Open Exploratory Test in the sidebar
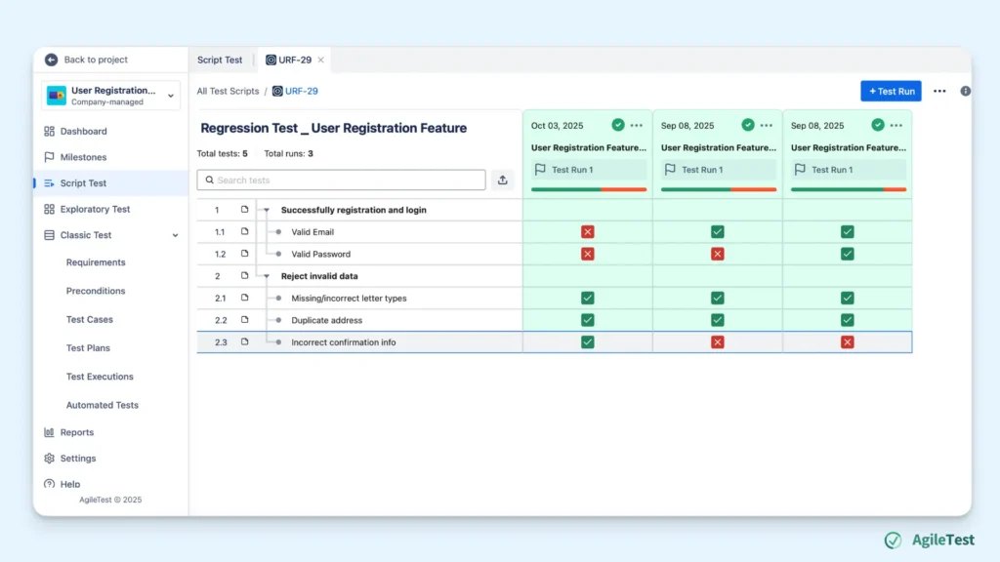Screen dimensions: 1000x562 click(95, 209)
